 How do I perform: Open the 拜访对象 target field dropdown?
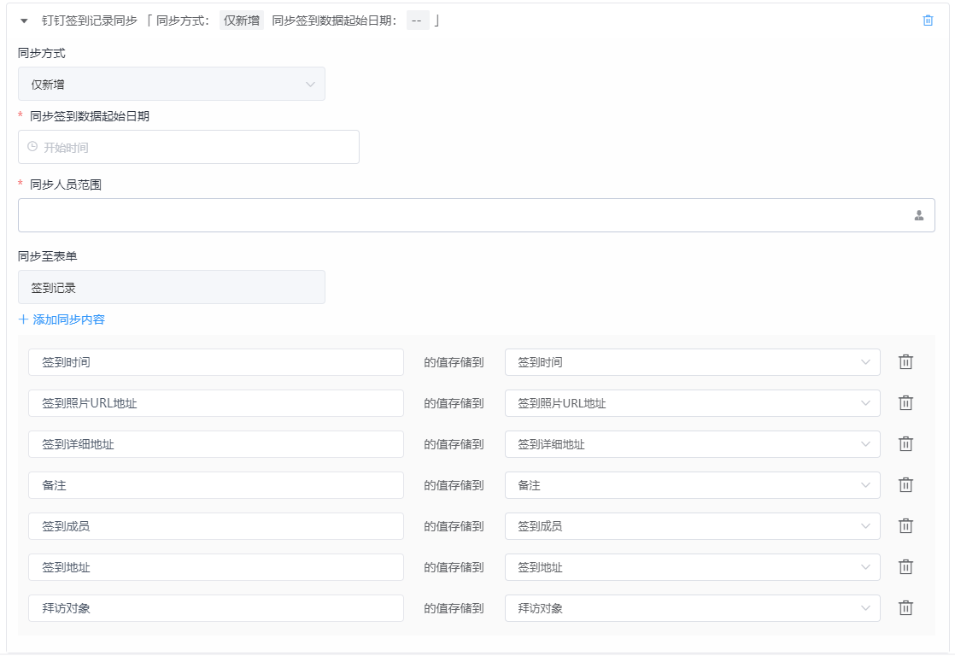click(692, 608)
